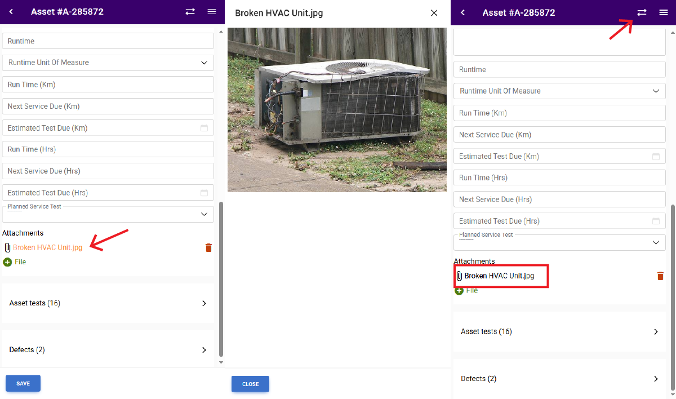The height and width of the screenshot is (399, 676).
Task: Delete attachment with trash icon in right panel
Action: (x=660, y=276)
